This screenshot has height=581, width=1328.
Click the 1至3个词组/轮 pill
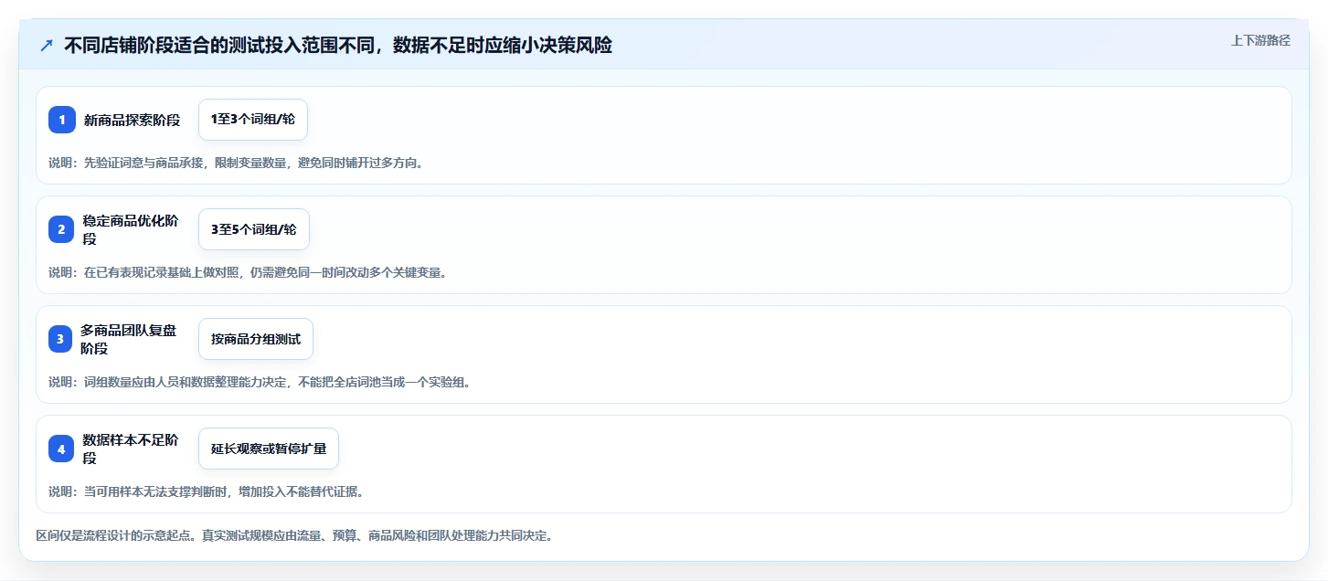pos(253,120)
